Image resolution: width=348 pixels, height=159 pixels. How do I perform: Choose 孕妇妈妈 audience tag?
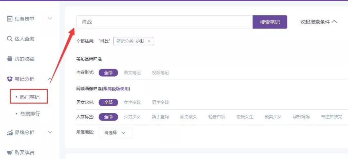pos(301,117)
